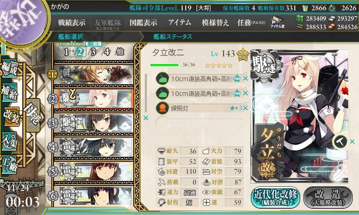The width and height of the screenshot is (359, 215).
Task: Click 改造 remodel button
Action: (x=328, y=198)
